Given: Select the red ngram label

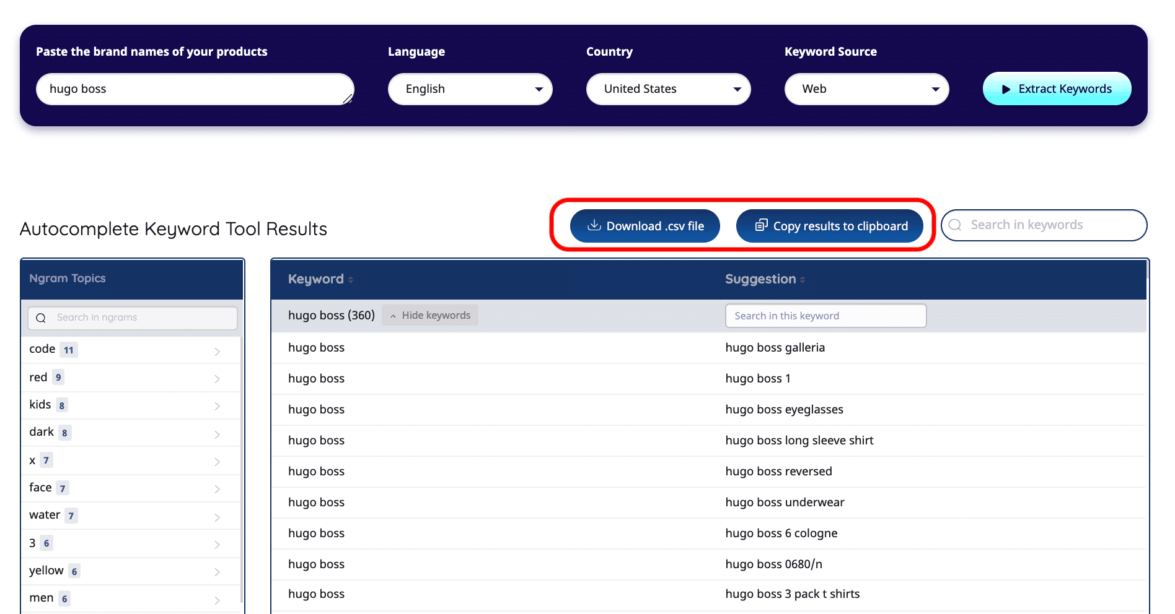Looking at the screenshot, I should [38, 378].
